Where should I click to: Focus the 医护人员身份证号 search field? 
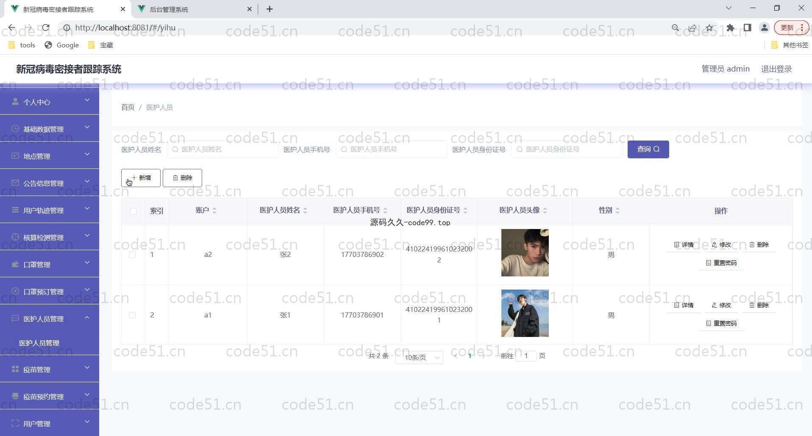point(567,149)
